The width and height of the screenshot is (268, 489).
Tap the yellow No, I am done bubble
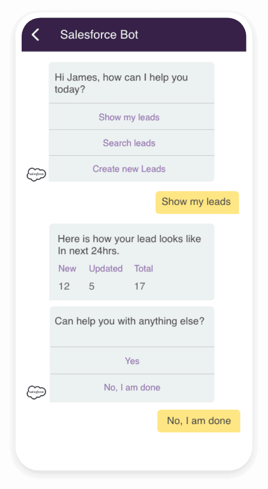(x=199, y=420)
